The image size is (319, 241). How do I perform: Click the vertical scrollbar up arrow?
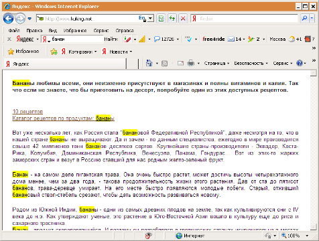(x=314, y=73)
